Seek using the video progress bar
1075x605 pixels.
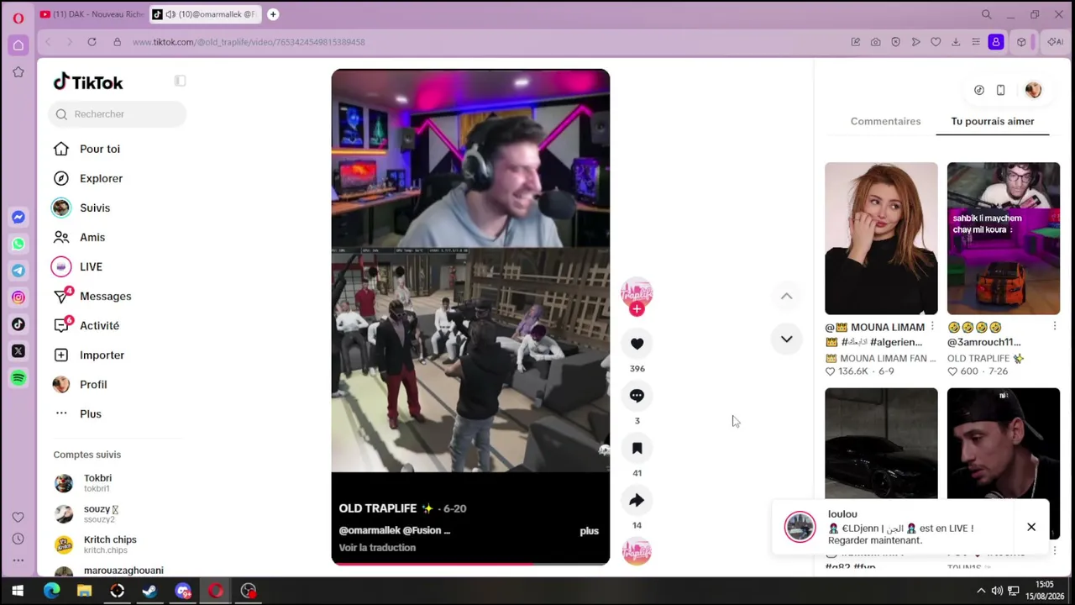[470, 563]
